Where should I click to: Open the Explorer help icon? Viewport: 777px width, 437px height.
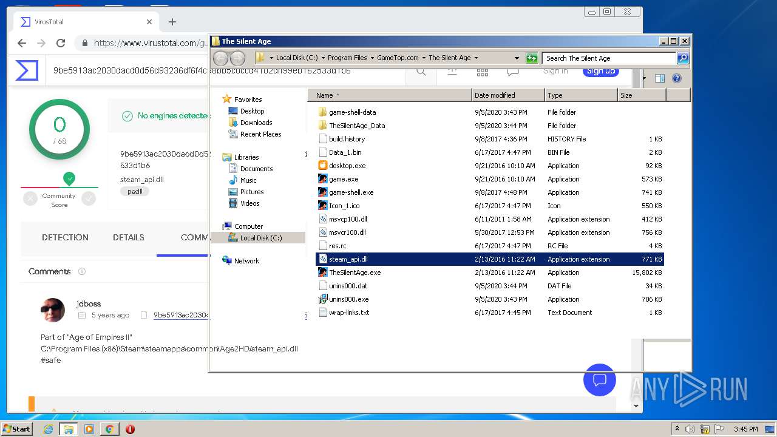click(677, 78)
